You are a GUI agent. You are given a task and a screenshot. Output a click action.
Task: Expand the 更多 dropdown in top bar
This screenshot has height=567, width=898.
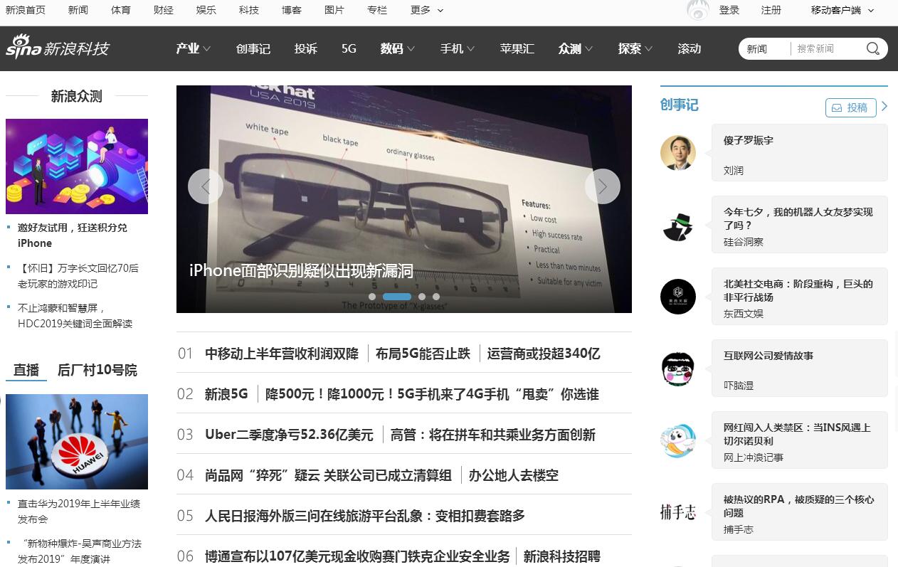[427, 10]
